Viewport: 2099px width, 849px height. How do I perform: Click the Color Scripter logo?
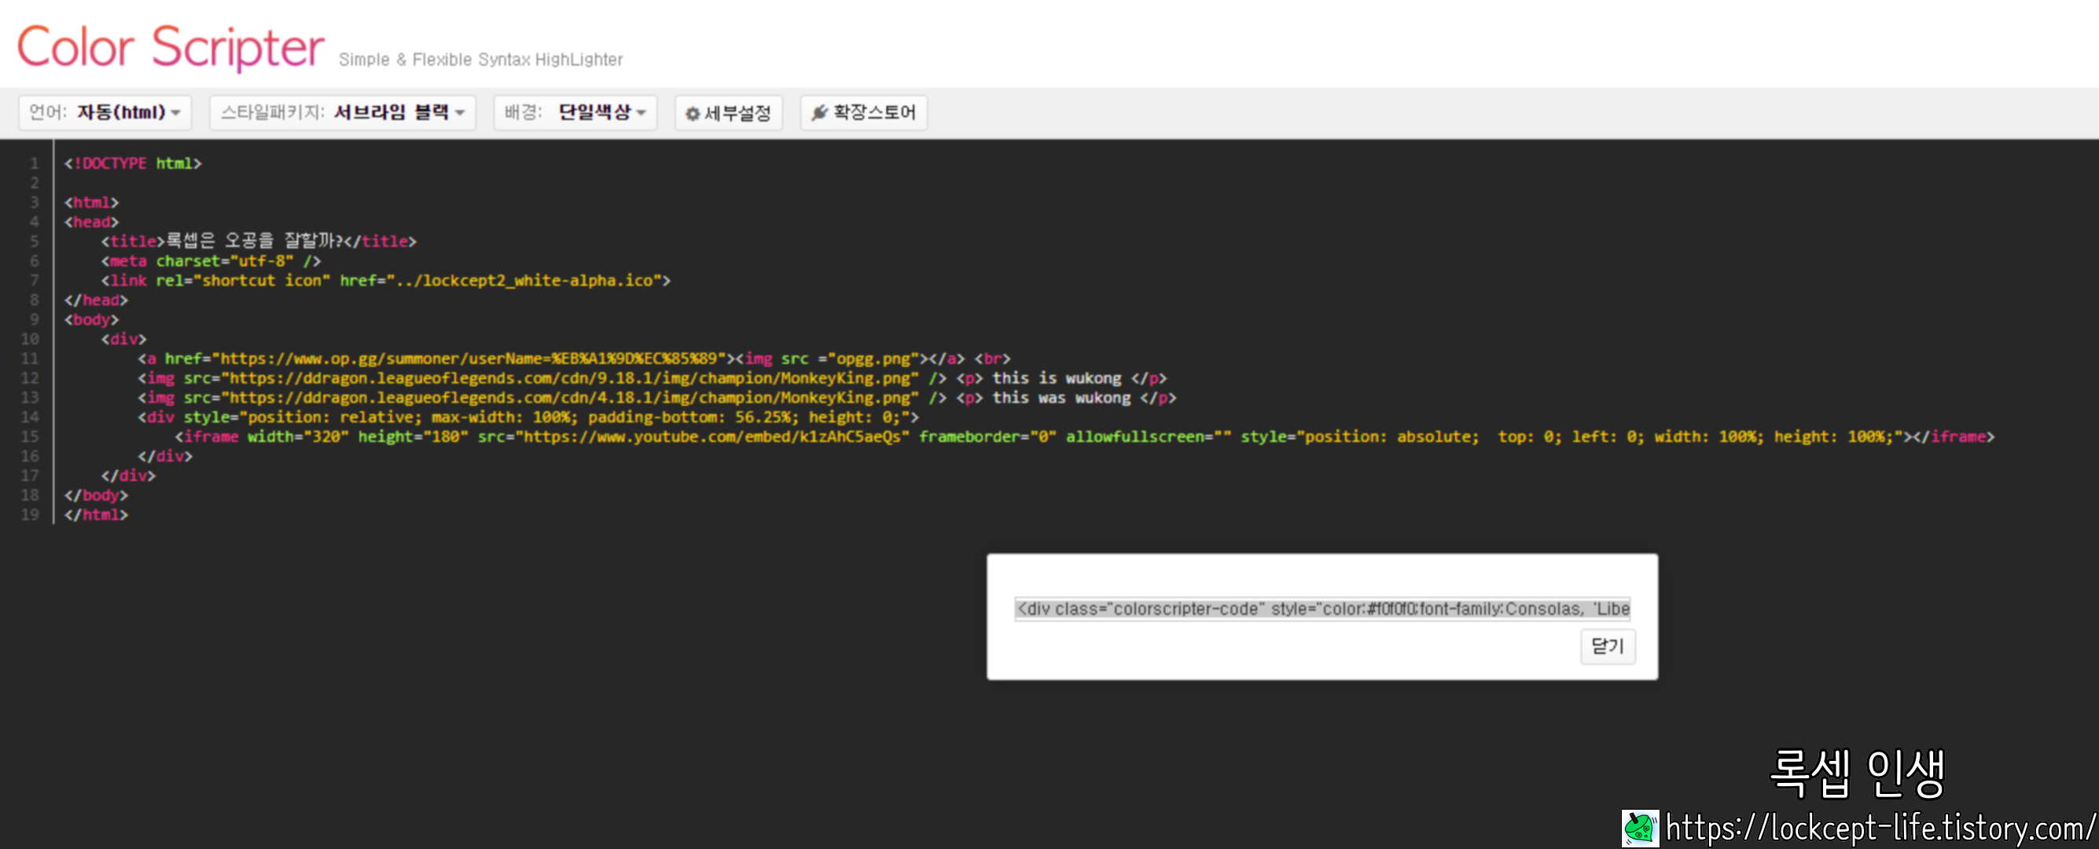pyautogui.click(x=171, y=46)
